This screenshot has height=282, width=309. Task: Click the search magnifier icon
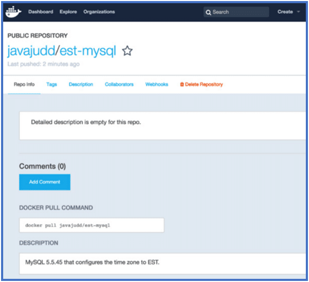(x=208, y=12)
